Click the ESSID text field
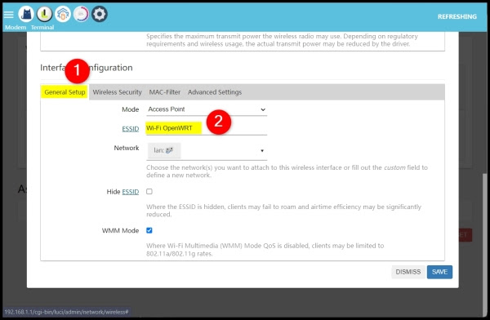Screen dimensions: 490x320 click(x=207, y=128)
